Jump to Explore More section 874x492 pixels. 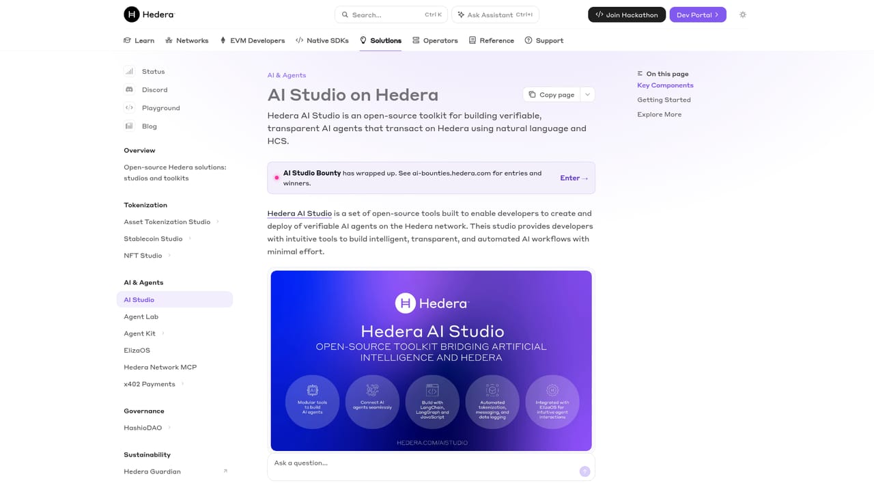(x=659, y=114)
